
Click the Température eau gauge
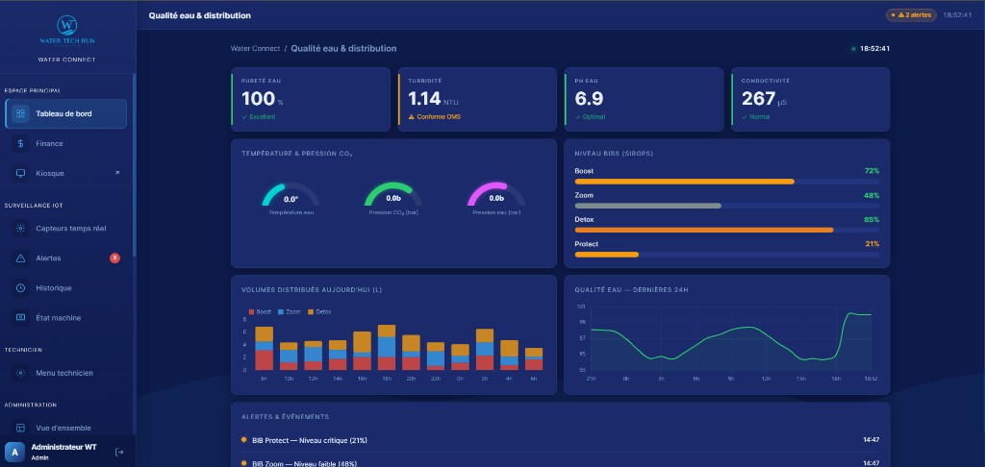tap(290, 196)
